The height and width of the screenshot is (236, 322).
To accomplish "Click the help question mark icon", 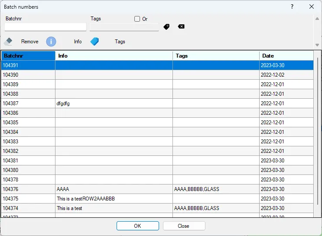I will 292,6.
